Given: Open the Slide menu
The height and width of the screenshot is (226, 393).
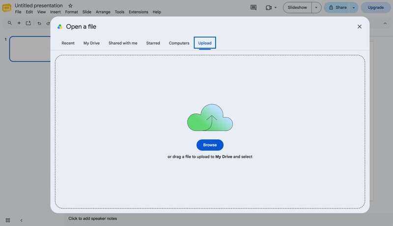Looking at the screenshot, I should point(87,12).
